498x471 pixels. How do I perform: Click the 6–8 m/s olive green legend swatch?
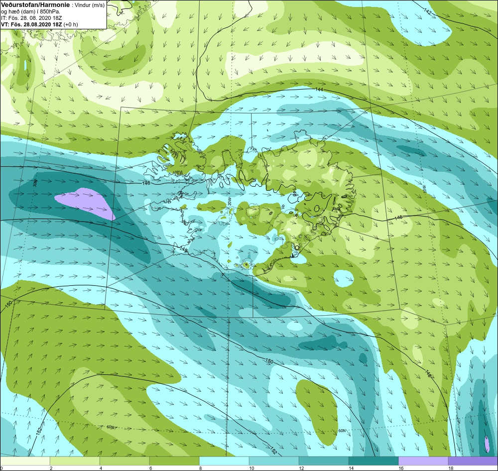pos(174,461)
